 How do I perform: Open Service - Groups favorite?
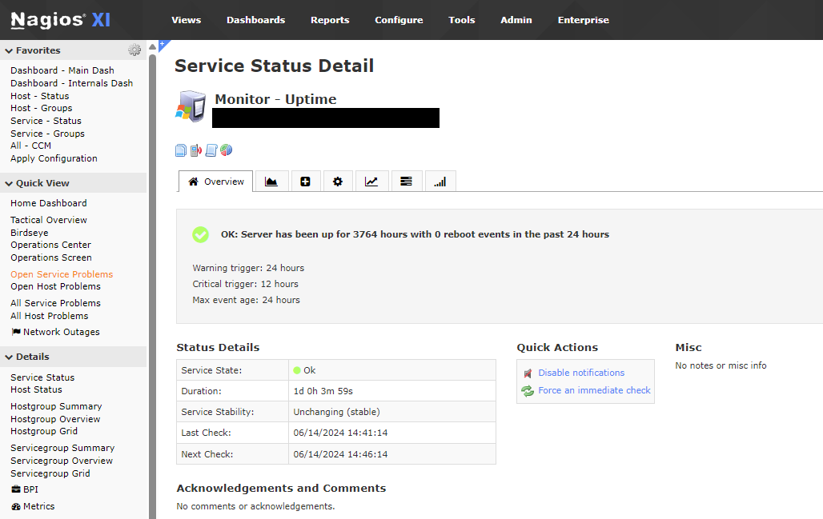47,134
